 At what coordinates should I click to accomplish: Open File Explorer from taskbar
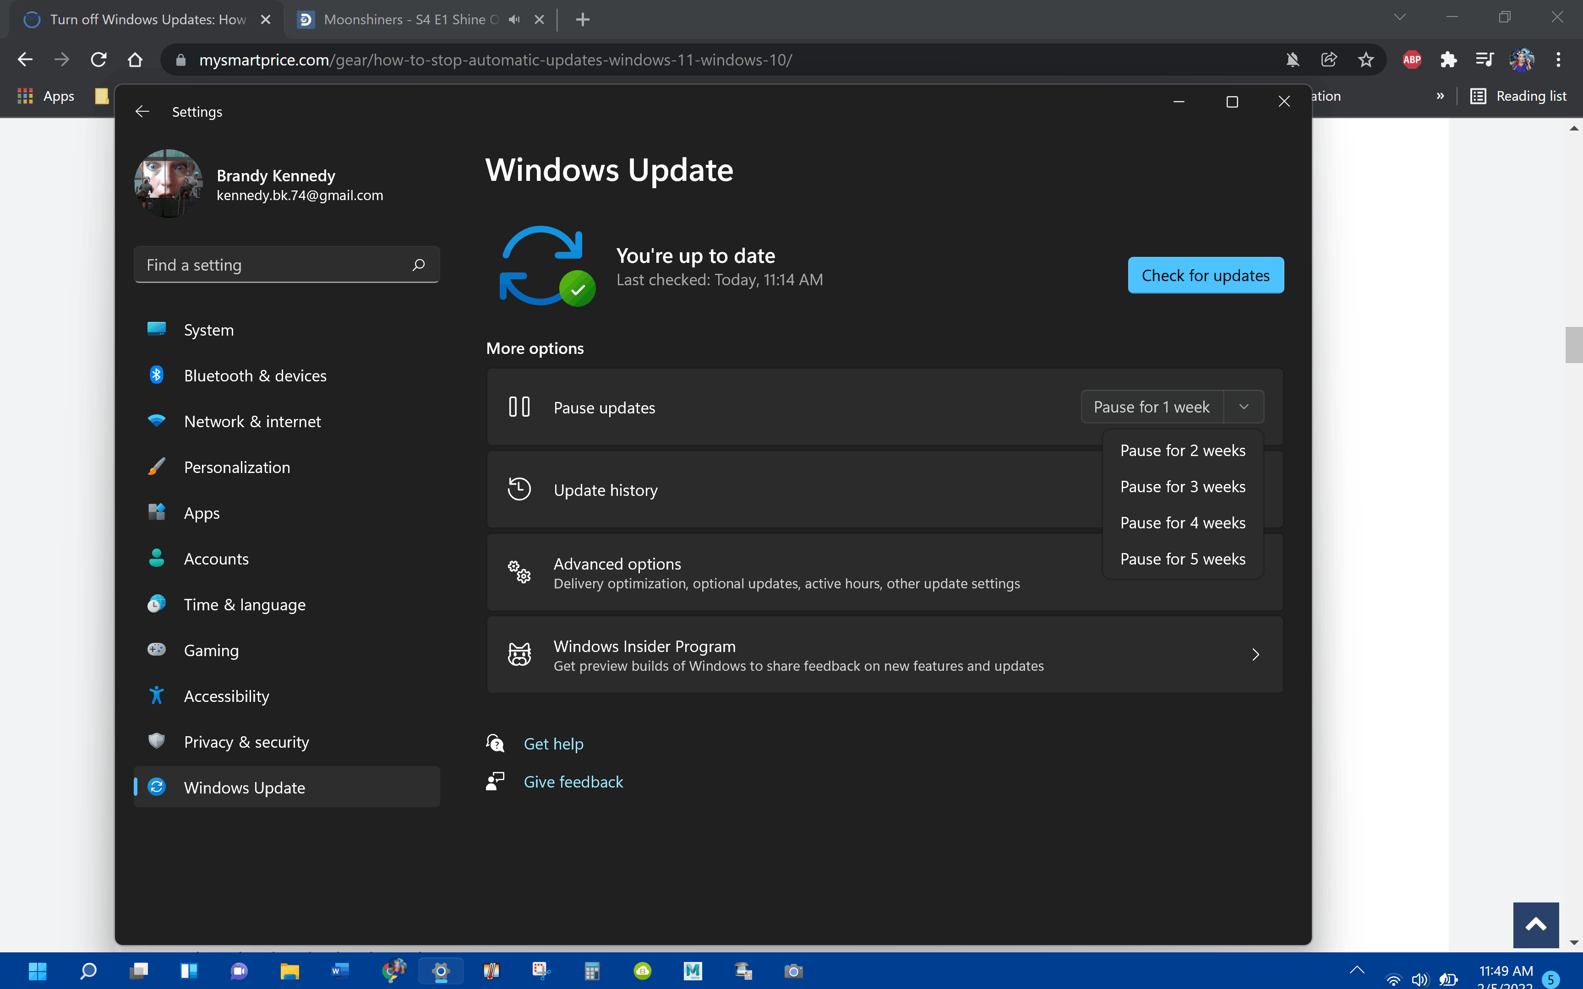[289, 971]
